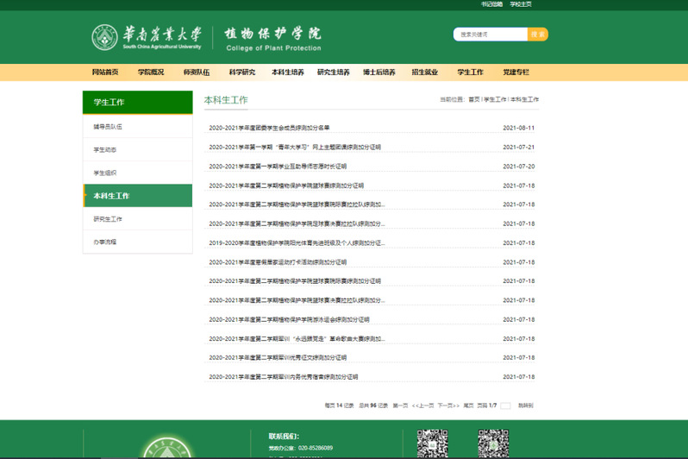Select 辅导员队伍 in the left sidebar
688x459 pixels.
pos(108,127)
